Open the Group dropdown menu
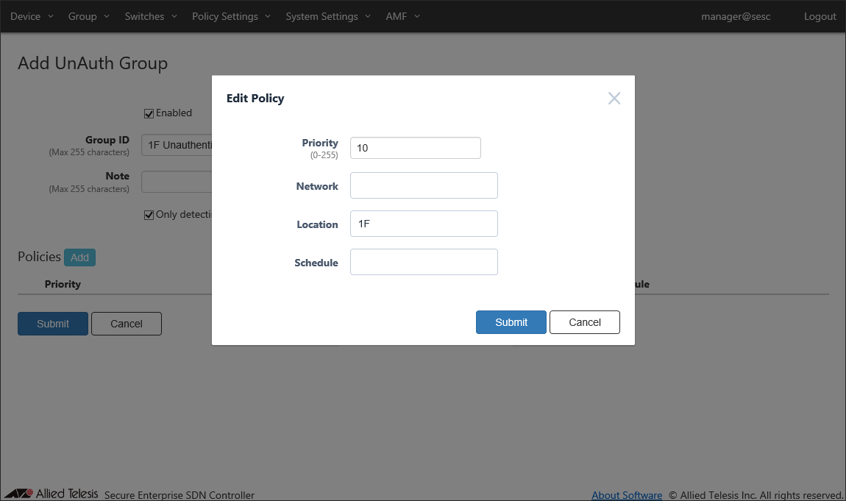The image size is (846, 501). coord(88,16)
